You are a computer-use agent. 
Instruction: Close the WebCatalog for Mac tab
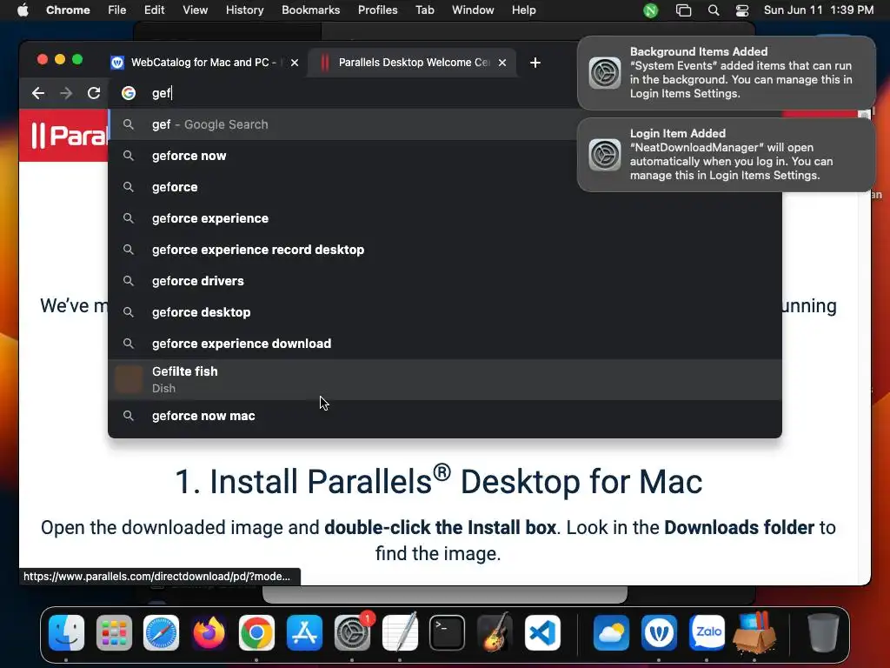click(x=295, y=63)
